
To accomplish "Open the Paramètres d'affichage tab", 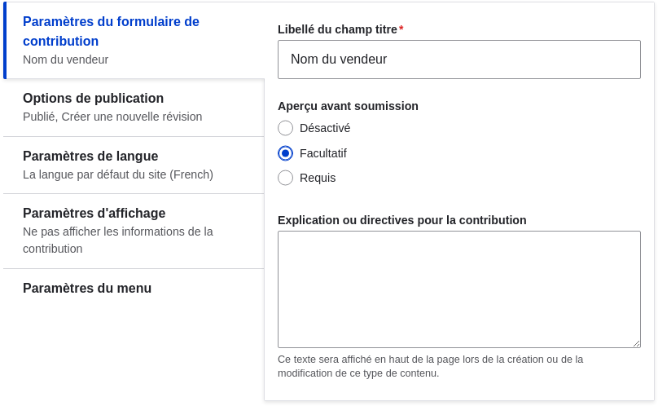I will pyautogui.click(x=134, y=232).
